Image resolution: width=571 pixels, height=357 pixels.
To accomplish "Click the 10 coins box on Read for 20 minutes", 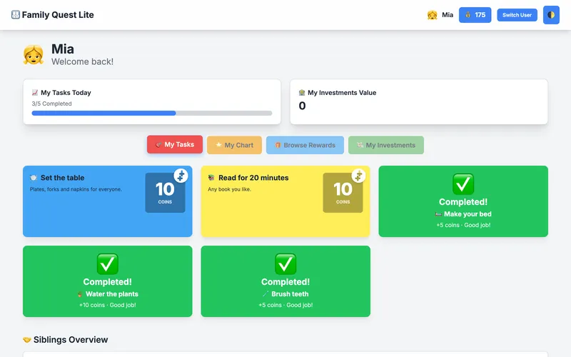I will pos(343,193).
